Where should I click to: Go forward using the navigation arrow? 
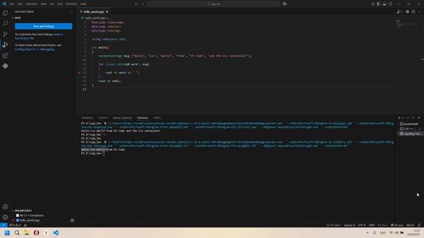143,4
